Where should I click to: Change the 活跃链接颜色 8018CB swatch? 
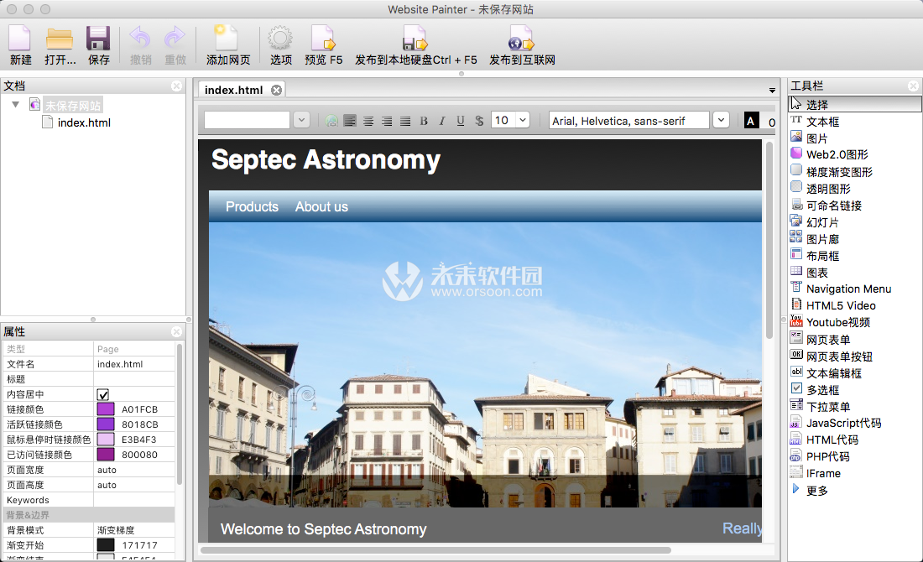coord(106,424)
